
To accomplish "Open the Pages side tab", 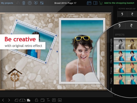I will coord(111,81).
